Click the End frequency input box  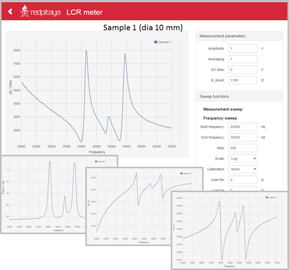click(x=243, y=137)
